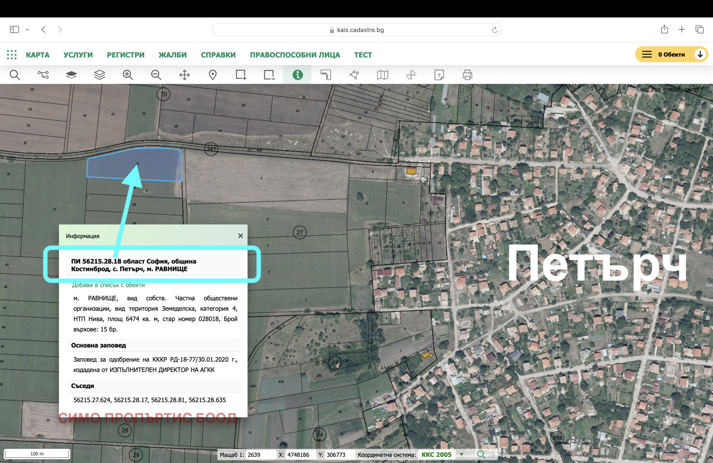The width and height of the screenshot is (713, 463).
Task: Close the Информация popup
Action: coord(241,236)
